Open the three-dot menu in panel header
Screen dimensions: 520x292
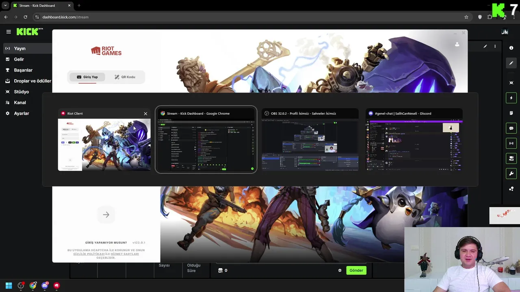coord(495,47)
